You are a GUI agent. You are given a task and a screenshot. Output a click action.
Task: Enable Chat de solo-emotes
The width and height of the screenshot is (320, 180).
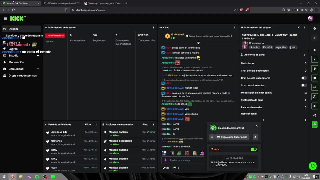304,85
